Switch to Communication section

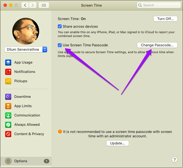[x=27, y=115]
